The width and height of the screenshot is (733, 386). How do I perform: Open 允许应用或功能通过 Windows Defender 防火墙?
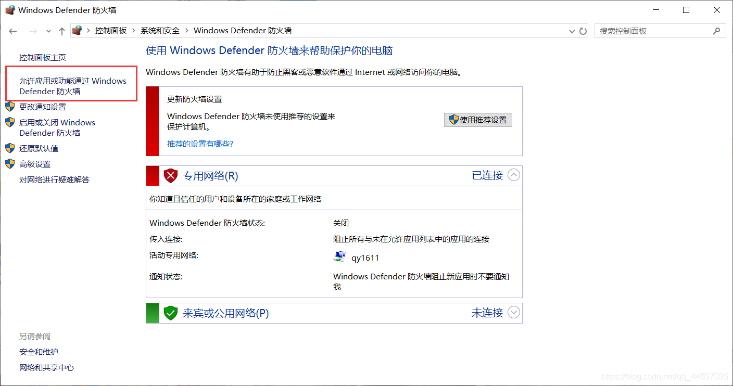(x=73, y=86)
